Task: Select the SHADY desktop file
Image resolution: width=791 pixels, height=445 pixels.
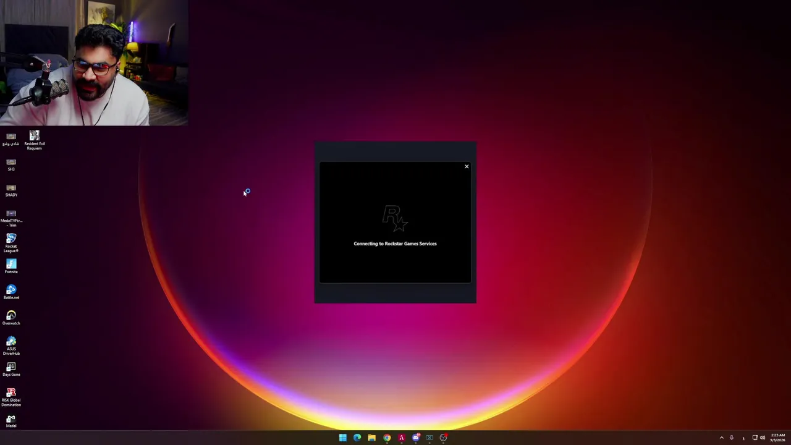Action: pos(11,190)
